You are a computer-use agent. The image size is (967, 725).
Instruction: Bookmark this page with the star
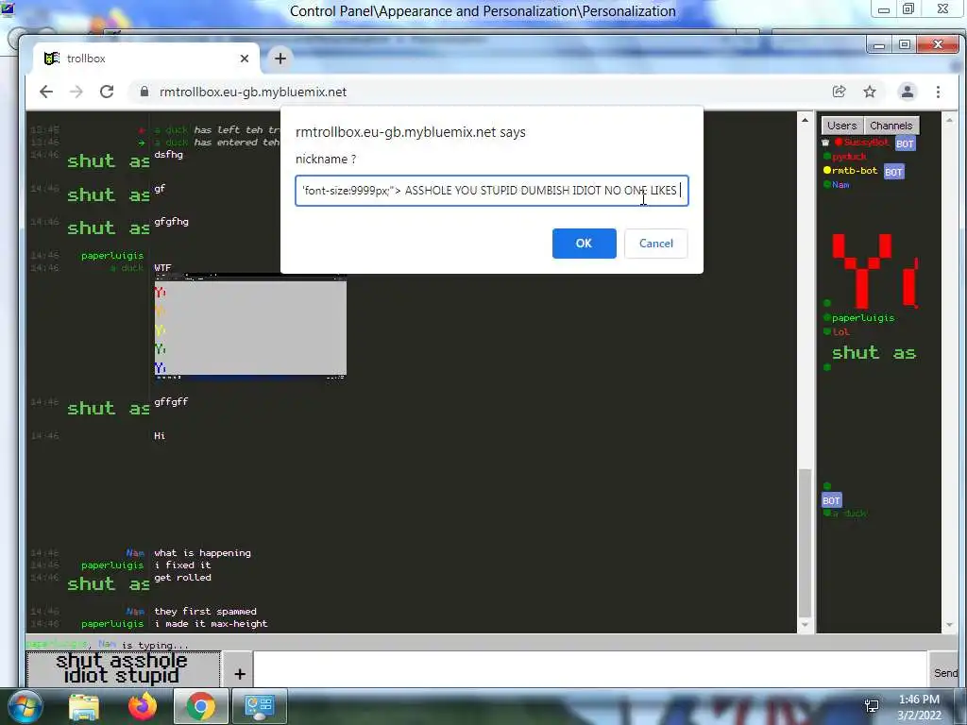tap(870, 92)
